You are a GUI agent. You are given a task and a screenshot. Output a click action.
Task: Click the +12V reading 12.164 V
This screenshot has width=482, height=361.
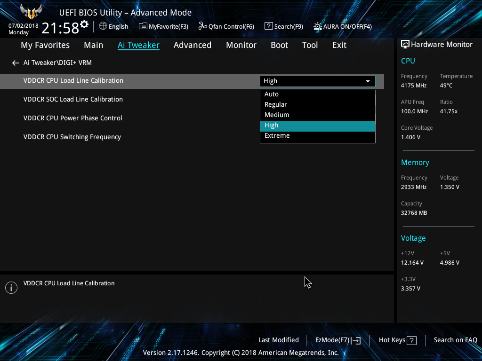tap(412, 263)
